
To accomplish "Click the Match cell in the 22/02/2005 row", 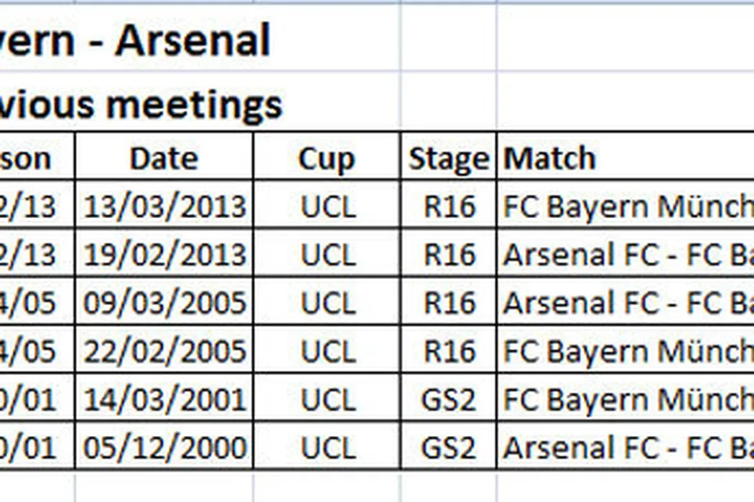I will click(626, 351).
